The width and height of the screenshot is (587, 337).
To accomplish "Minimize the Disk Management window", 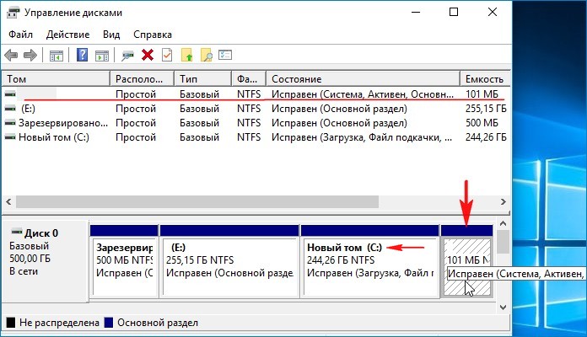I will coord(416,13).
